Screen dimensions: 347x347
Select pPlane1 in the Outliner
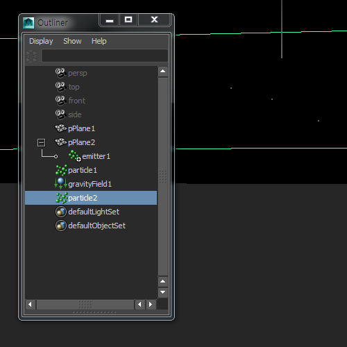(81, 128)
